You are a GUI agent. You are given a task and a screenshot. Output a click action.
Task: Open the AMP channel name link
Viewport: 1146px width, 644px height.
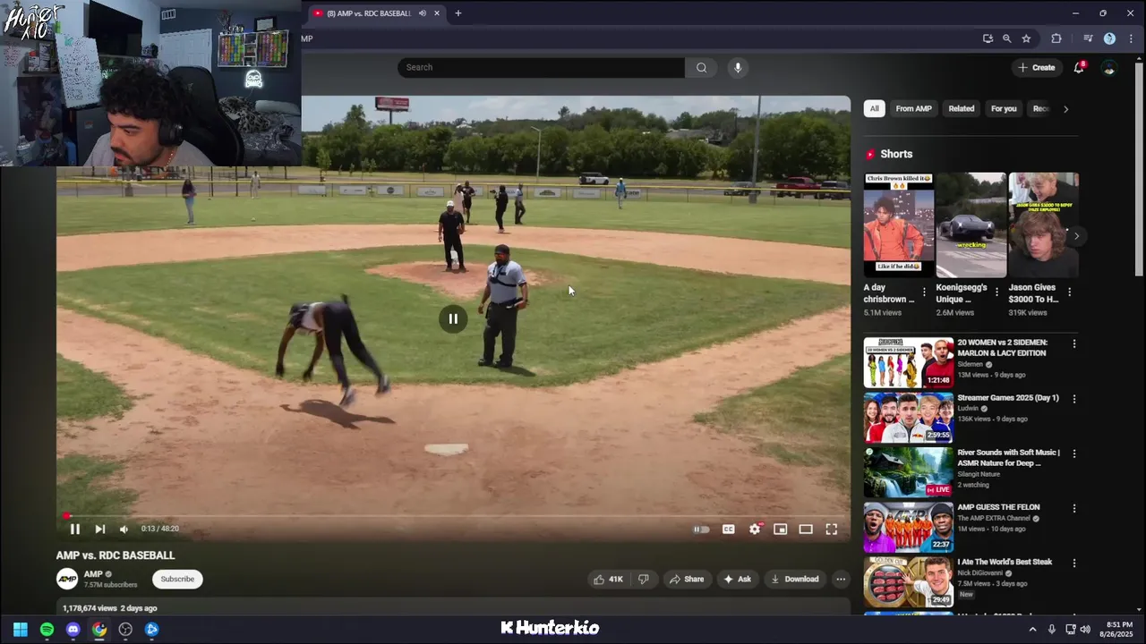(x=93, y=574)
